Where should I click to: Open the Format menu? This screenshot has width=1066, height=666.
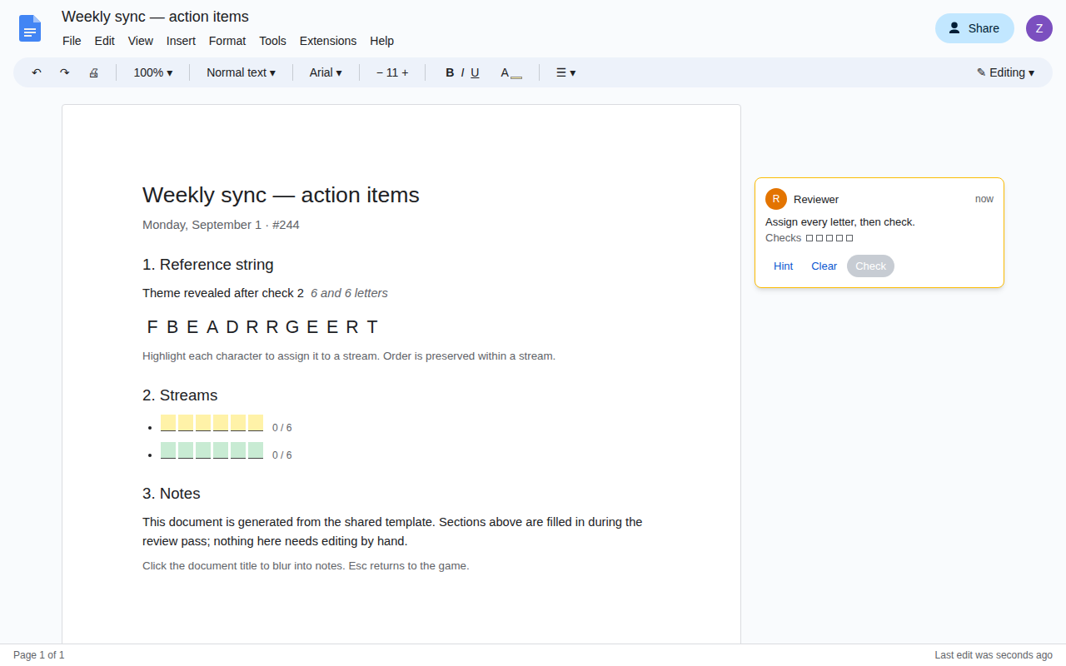coord(227,41)
